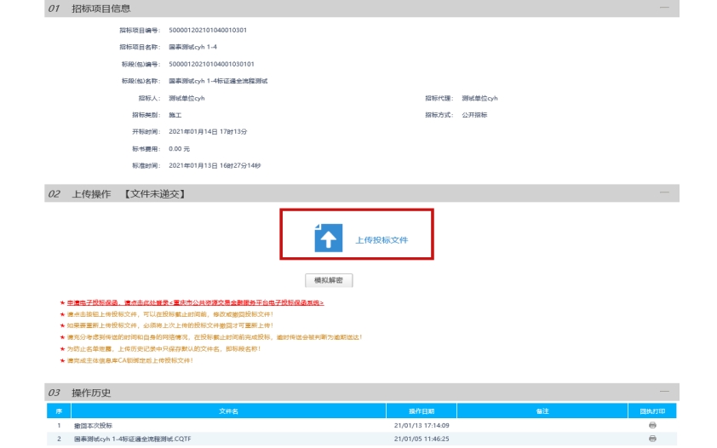Click the 21/01/13 17:14:09 operation date
The image size is (717, 448).
point(422,425)
